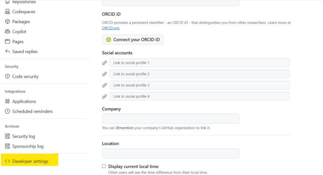The height and width of the screenshot is (175, 323).
Task: Click the Sponsorship log icon
Action: [x=8, y=146]
